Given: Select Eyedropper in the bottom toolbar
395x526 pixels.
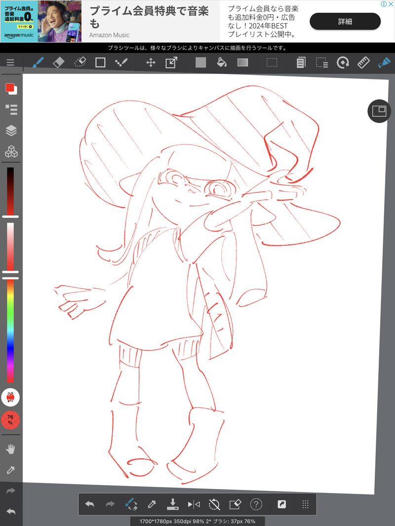Looking at the screenshot, I should [152, 504].
